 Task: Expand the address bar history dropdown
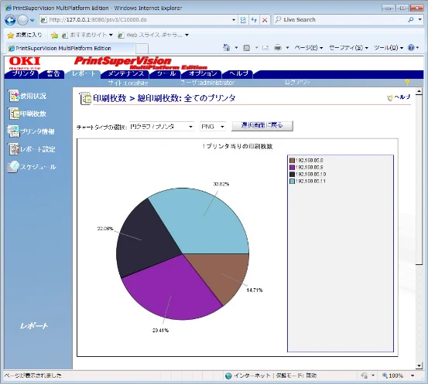tap(234, 20)
